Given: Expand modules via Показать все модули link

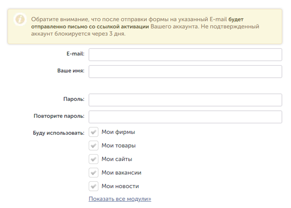Looking at the screenshot, I should tap(120, 199).
